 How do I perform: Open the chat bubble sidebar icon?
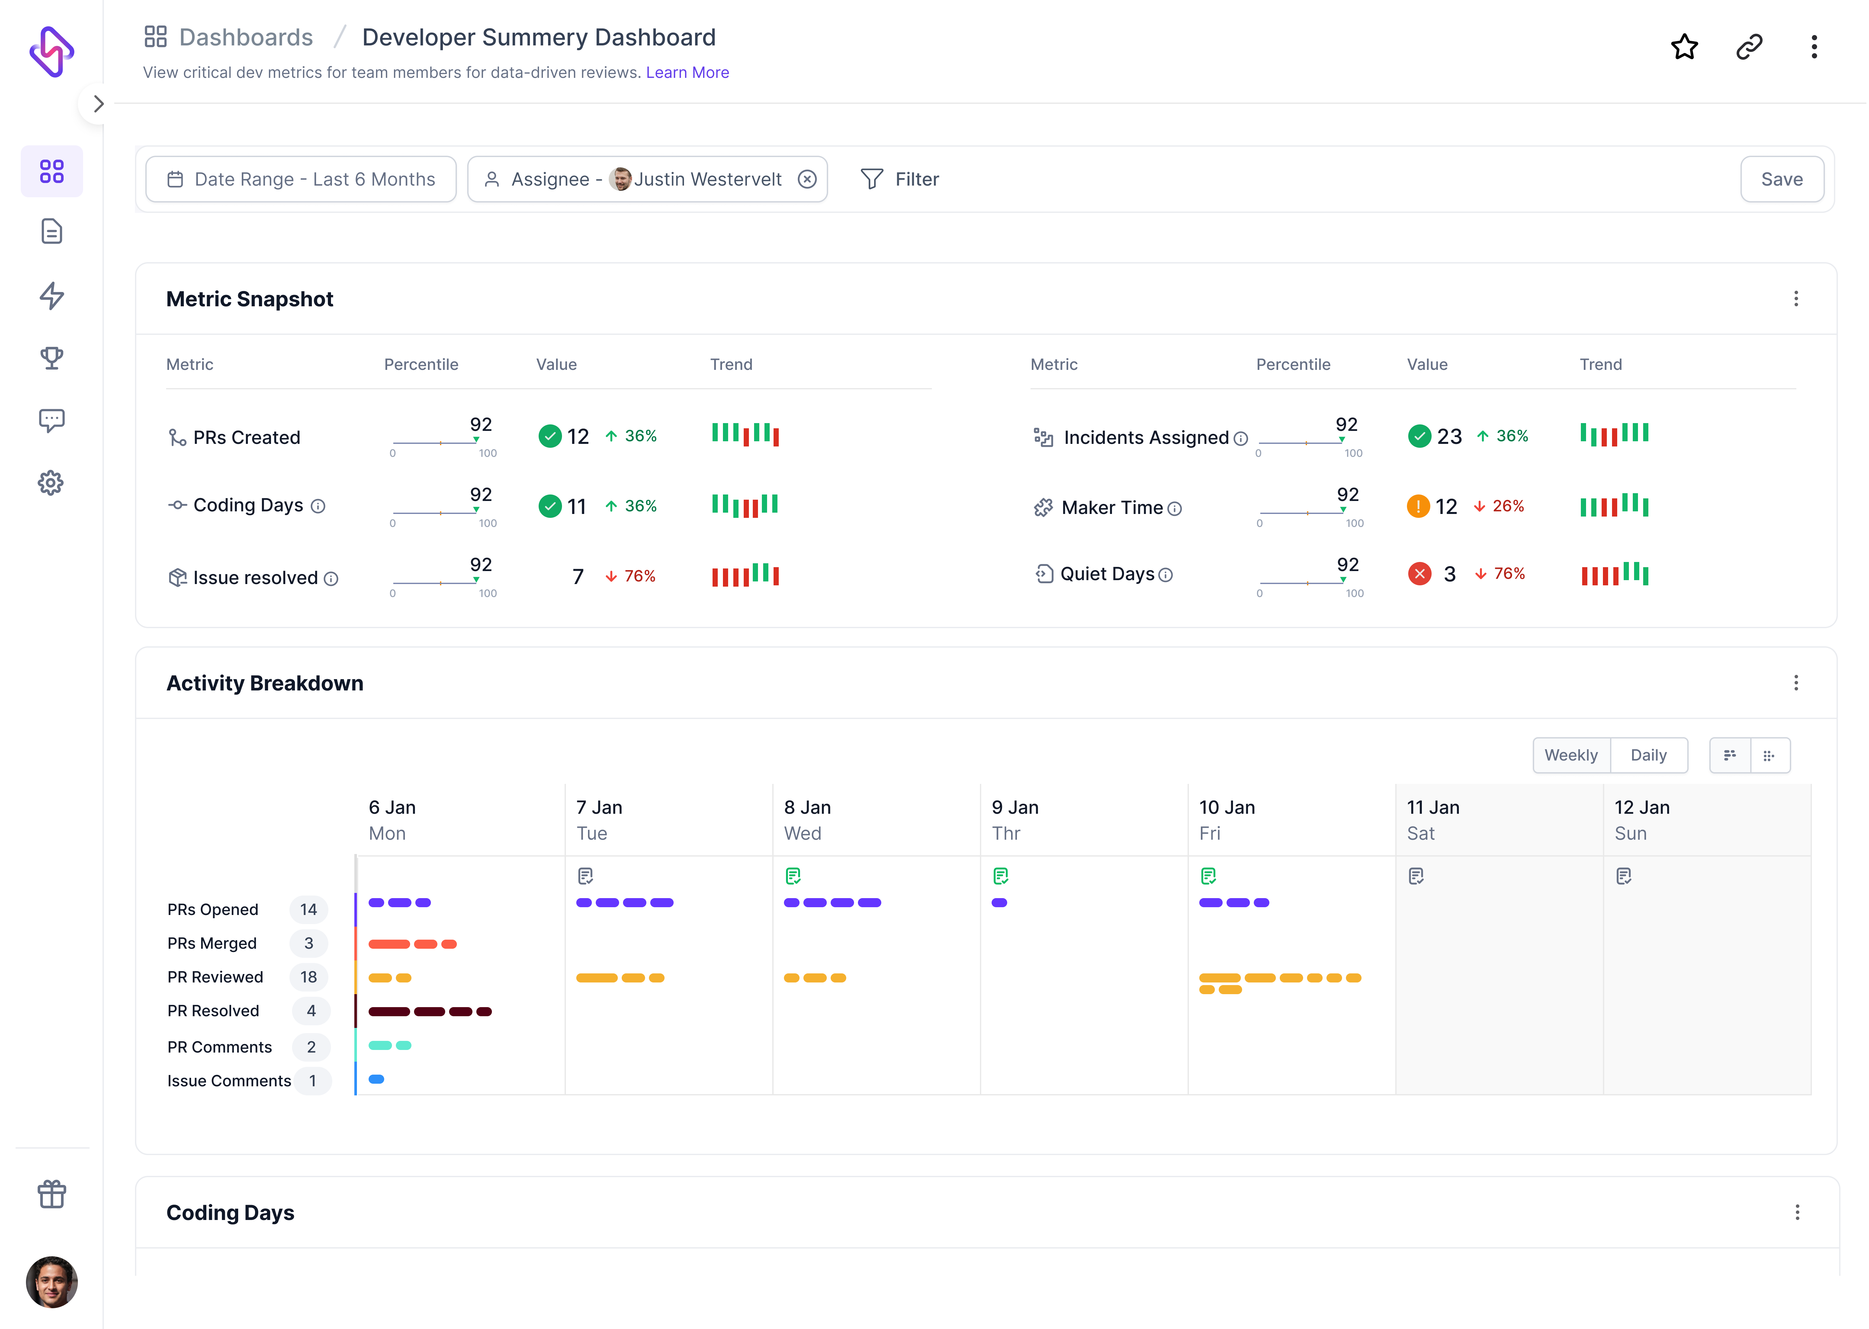(52, 420)
